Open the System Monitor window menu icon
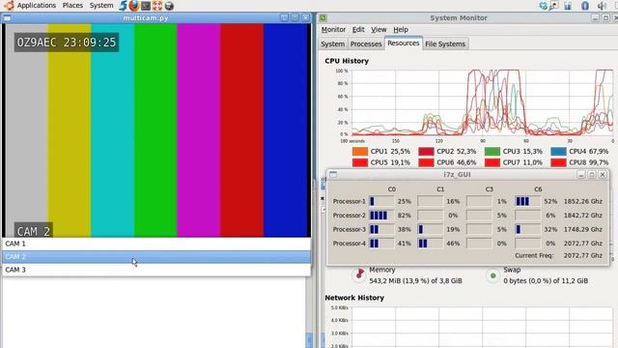 pos(323,17)
